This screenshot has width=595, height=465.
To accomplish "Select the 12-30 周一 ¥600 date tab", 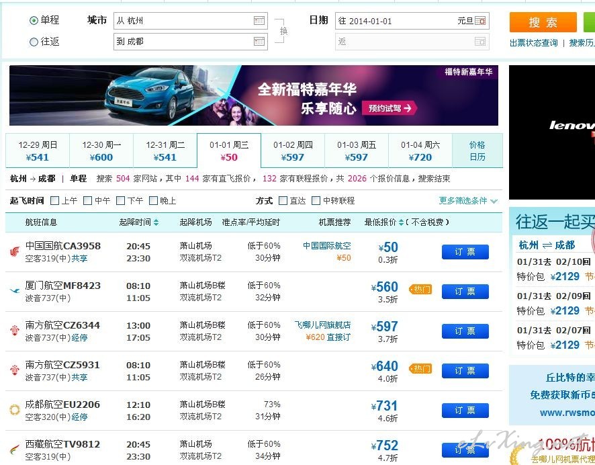I will click(101, 151).
